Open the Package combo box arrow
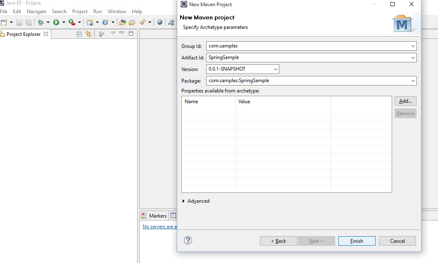This screenshot has width=438, height=263. 413,81
